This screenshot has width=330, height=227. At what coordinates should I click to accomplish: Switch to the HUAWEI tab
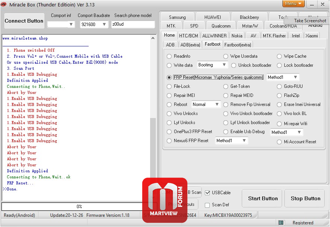click(213, 17)
